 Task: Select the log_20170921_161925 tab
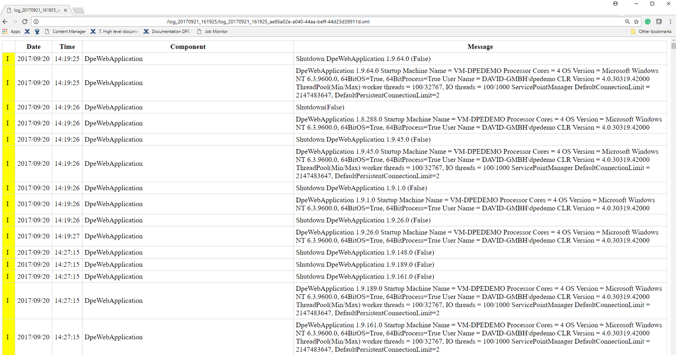(36, 10)
